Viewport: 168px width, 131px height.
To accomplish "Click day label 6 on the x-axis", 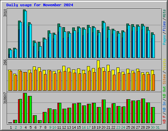I will (35, 127).
